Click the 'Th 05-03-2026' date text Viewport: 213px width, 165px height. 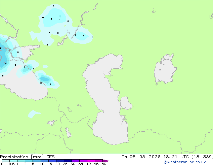point(141,157)
